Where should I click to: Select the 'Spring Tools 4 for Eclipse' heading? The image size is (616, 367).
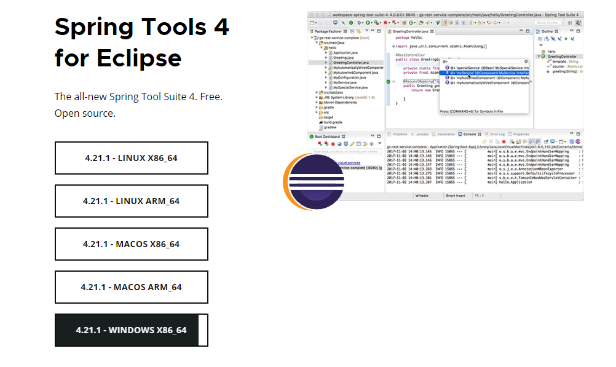pos(141,42)
